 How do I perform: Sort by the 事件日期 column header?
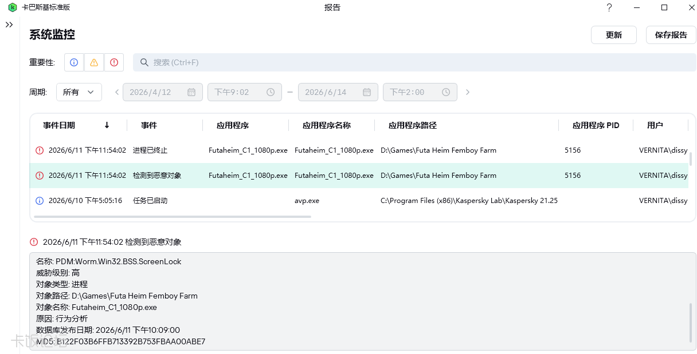pos(59,125)
